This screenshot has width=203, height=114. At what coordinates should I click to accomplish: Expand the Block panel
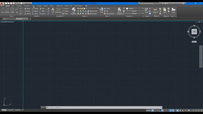click(108, 16)
